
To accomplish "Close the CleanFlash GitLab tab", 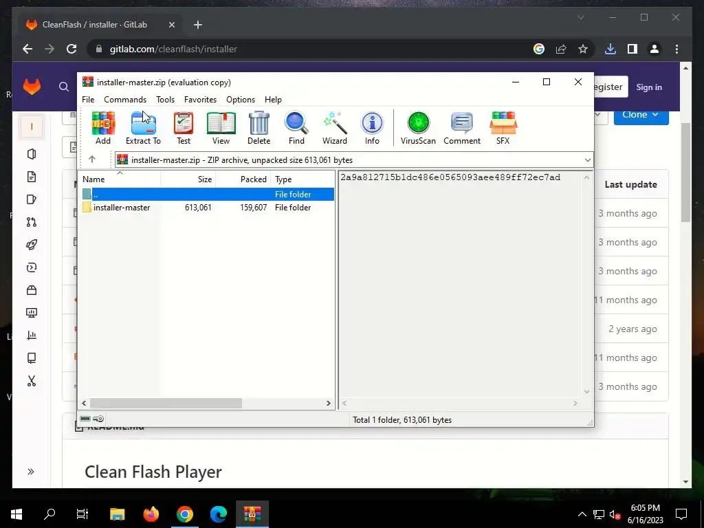I will [171, 25].
